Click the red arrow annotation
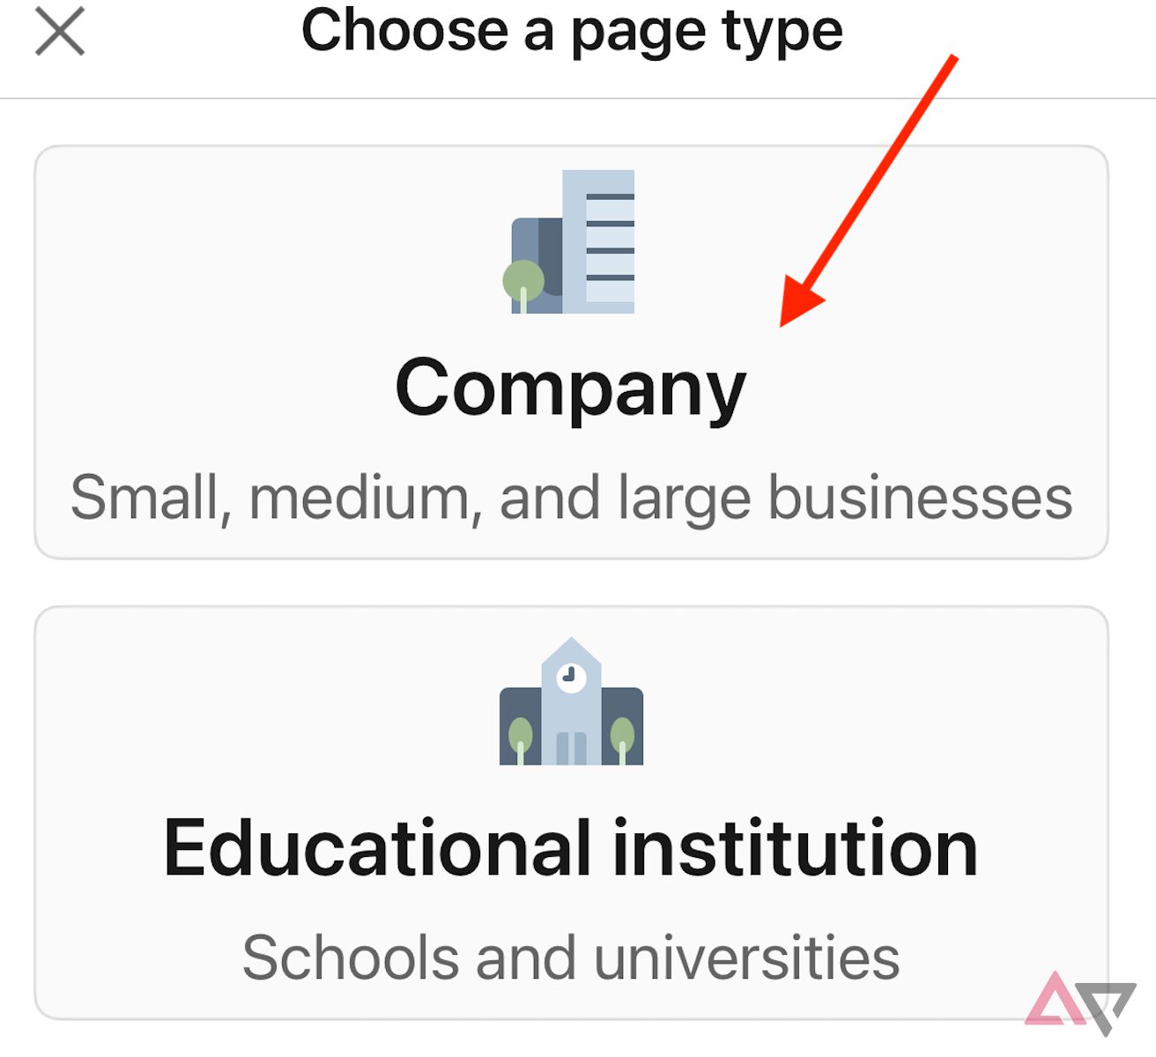Screen dimensions: 1156x1057 click(868, 190)
